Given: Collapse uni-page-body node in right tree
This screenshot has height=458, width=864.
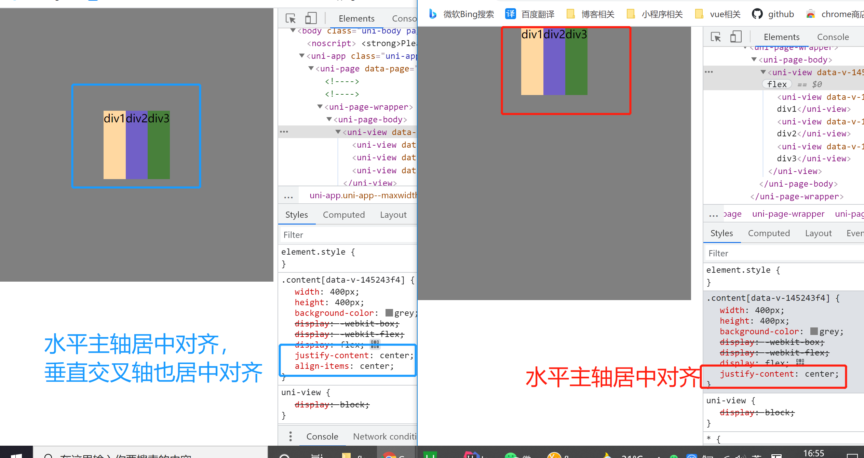Looking at the screenshot, I should coord(754,59).
